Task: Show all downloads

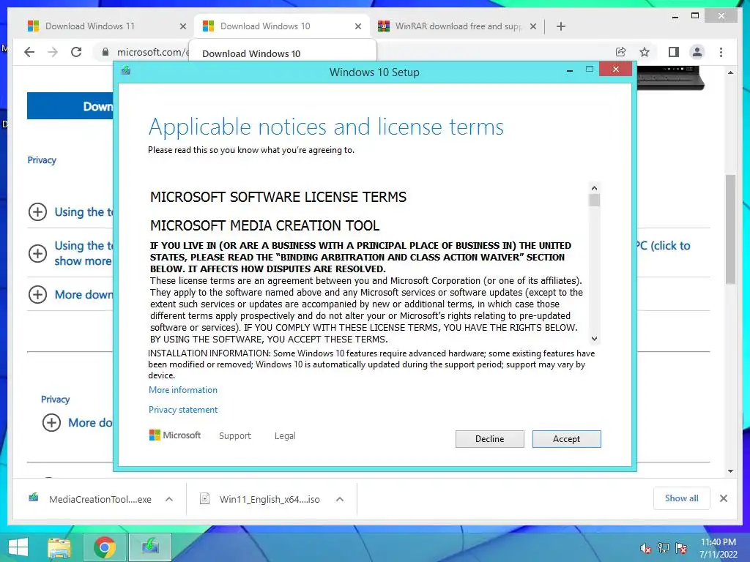Action: point(682,498)
